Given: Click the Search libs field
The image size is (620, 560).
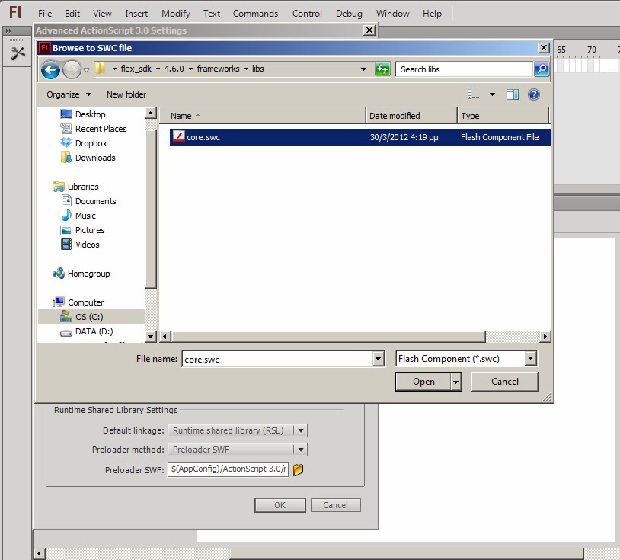Looking at the screenshot, I should 464,69.
